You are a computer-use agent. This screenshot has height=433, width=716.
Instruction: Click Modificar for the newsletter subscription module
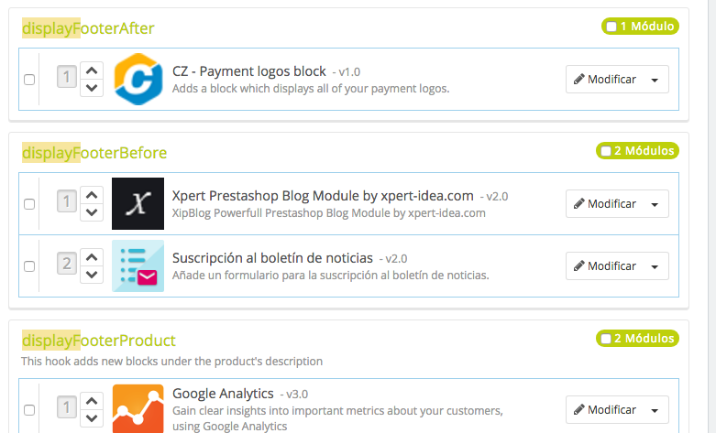[x=605, y=266]
